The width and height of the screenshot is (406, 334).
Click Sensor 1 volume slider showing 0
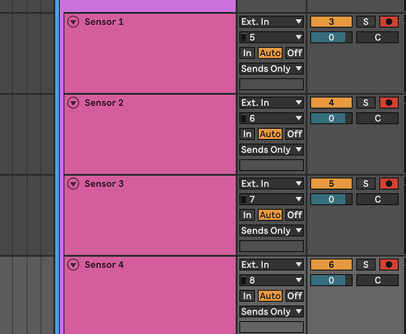pyautogui.click(x=331, y=37)
